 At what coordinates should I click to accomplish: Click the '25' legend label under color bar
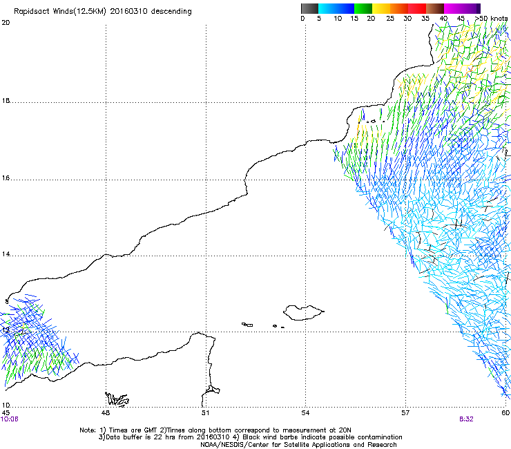pos(390,19)
